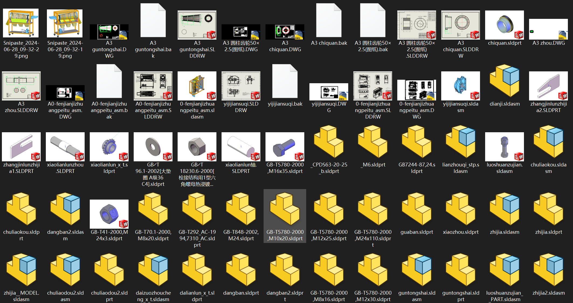Select A3 guntongshai.SLDDRW drawing thumbnail
The height and width of the screenshot is (303, 573).
(197, 25)
